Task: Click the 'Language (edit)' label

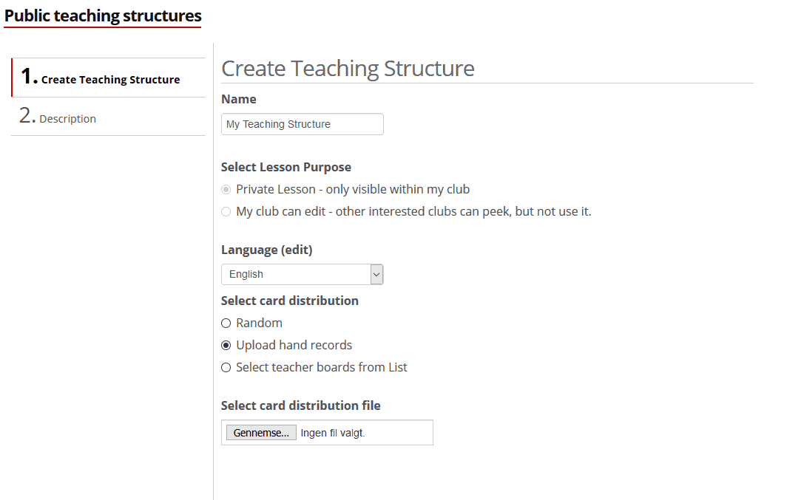Action: pos(266,250)
